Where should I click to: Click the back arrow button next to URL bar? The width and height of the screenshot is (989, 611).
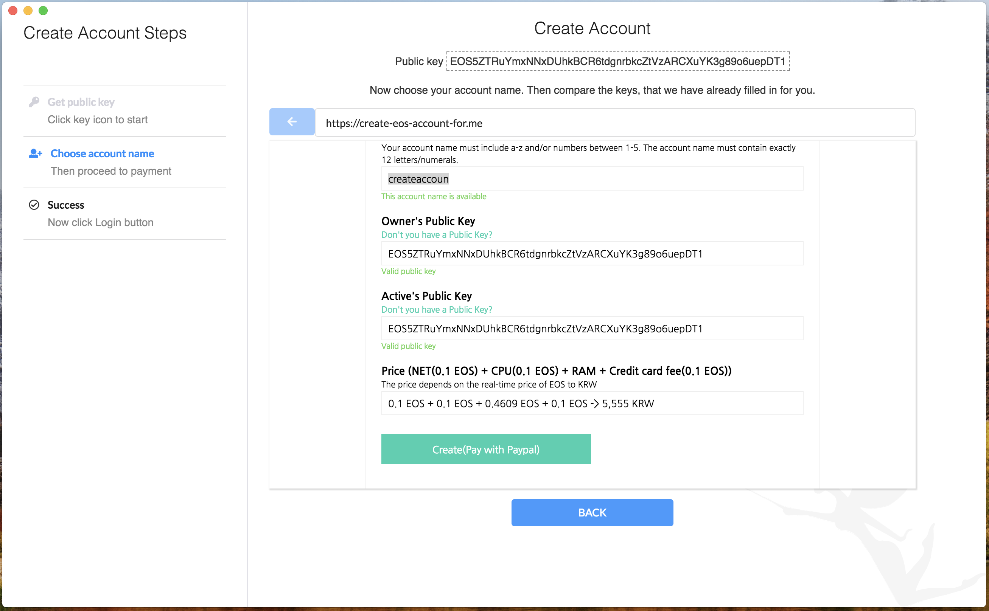(x=292, y=122)
